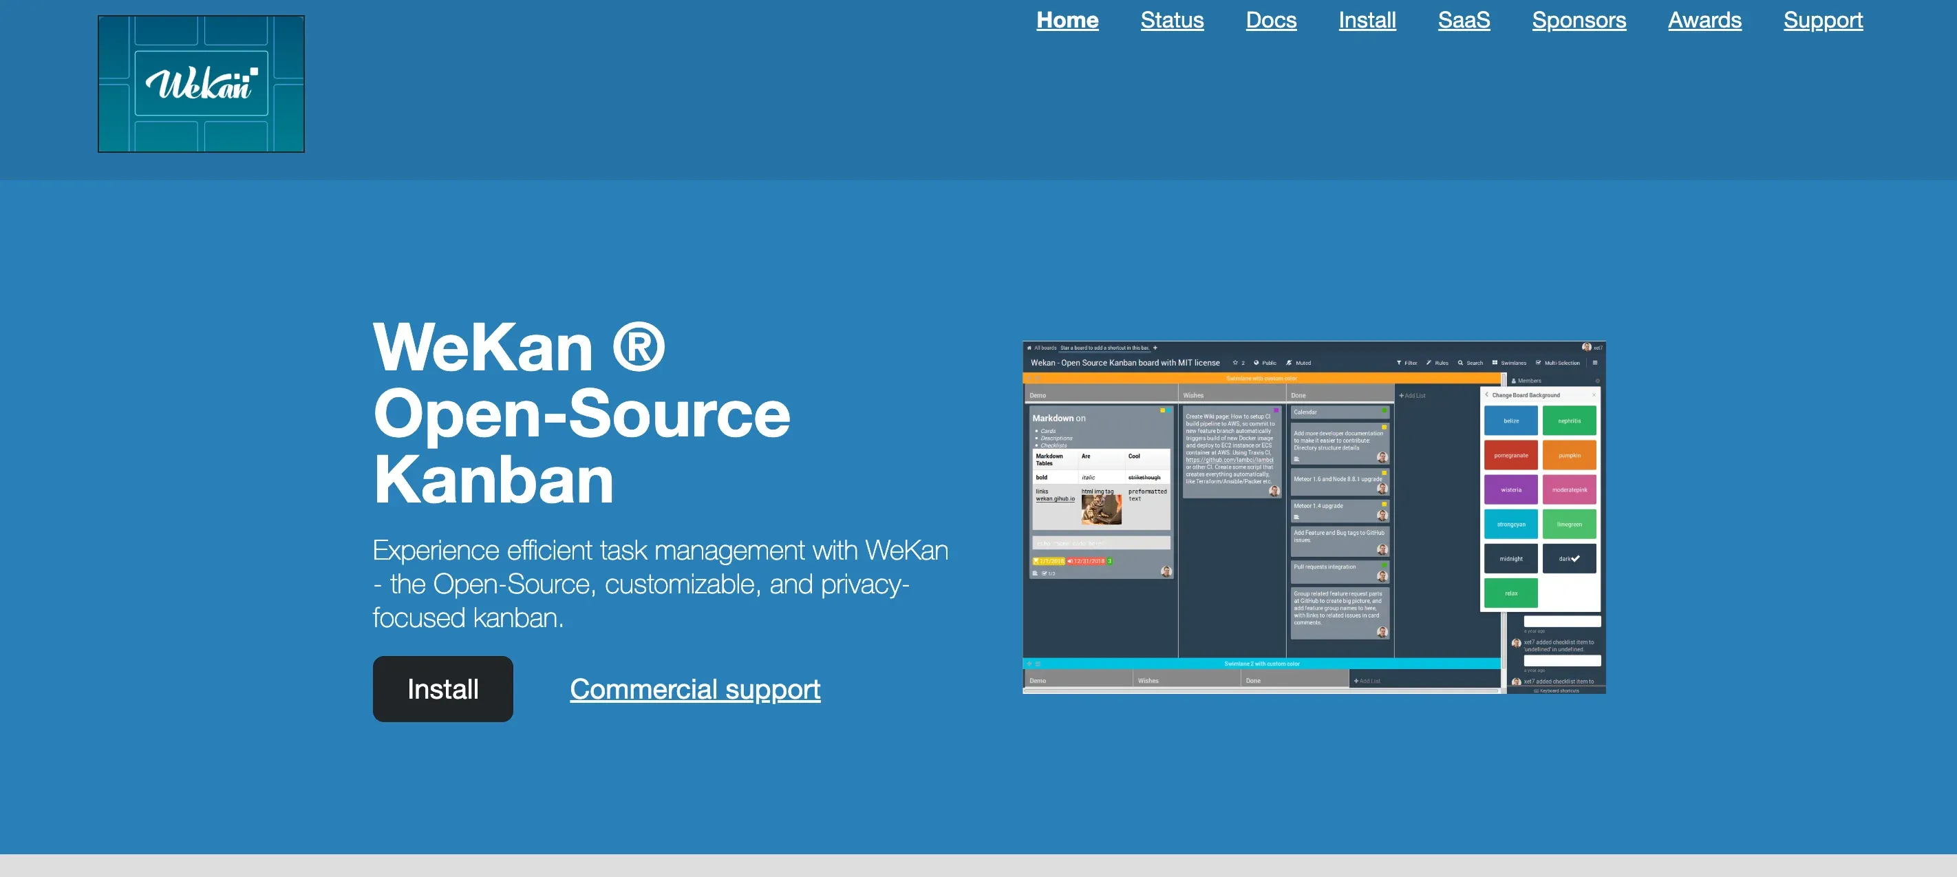Click the WeKan logo image

tap(200, 83)
